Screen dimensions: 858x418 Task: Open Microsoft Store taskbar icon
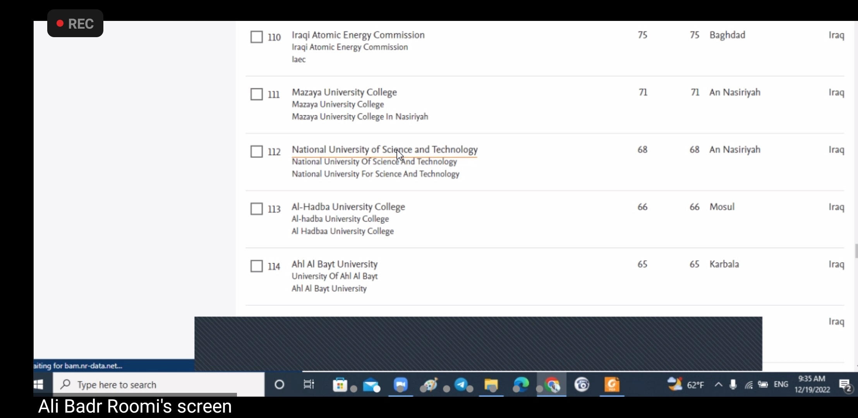[x=340, y=385]
